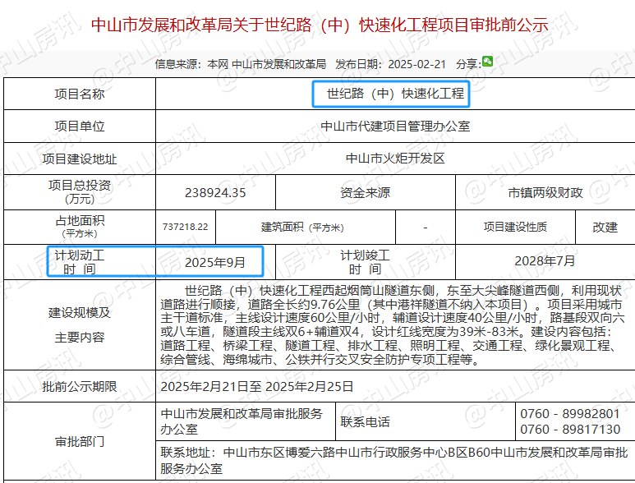Viewport: 635px width, 483px height.
Task: Select 市镇两级财政 cell
Action: click(545, 192)
